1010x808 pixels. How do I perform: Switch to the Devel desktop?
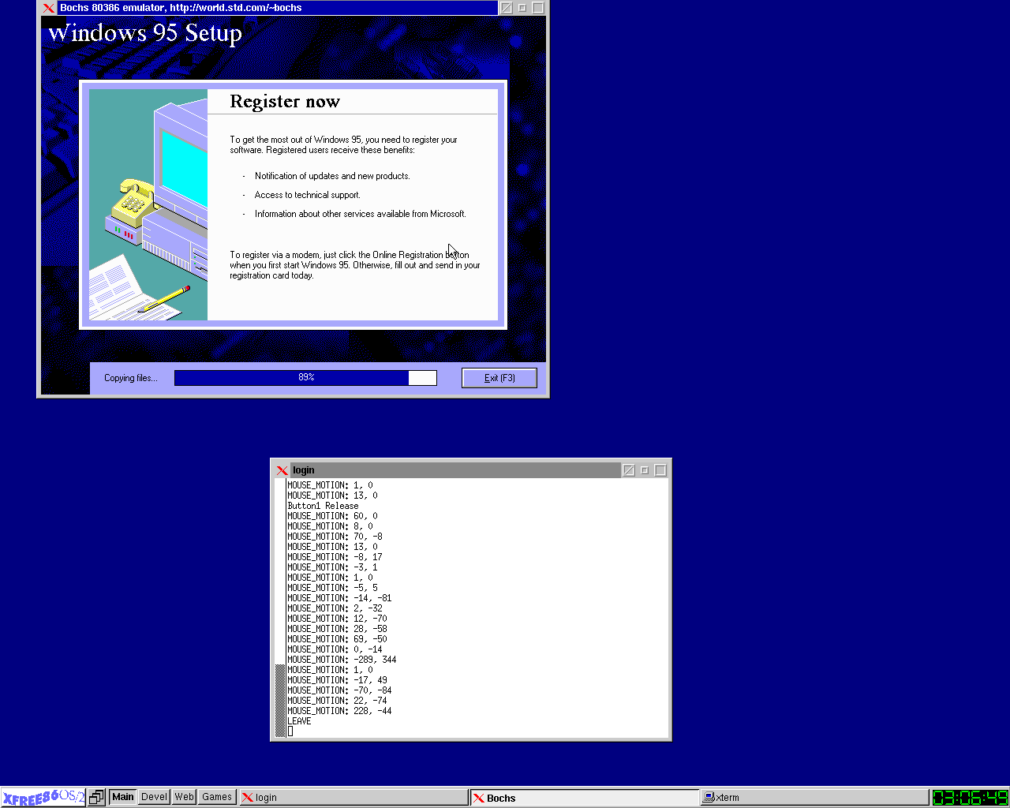[x=155, y=797]
